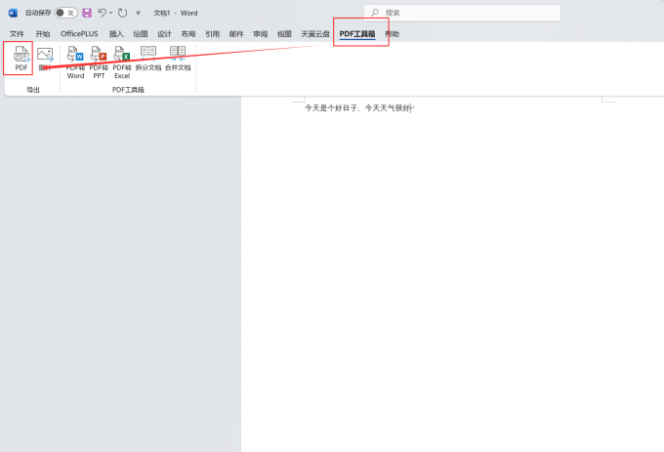Select the PDF工具箱 tab
This screenshot has height=452, width=664.
[x=357, y=34]
